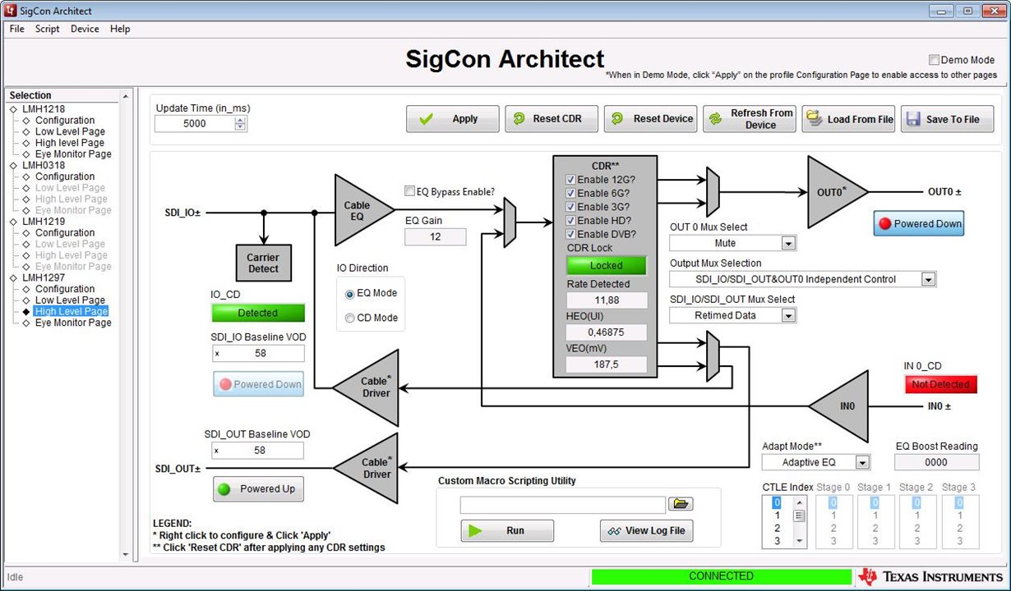Click the mux symbol before the CDR block
Viewport: 1011px width, 591px height.
pos(510,222)
